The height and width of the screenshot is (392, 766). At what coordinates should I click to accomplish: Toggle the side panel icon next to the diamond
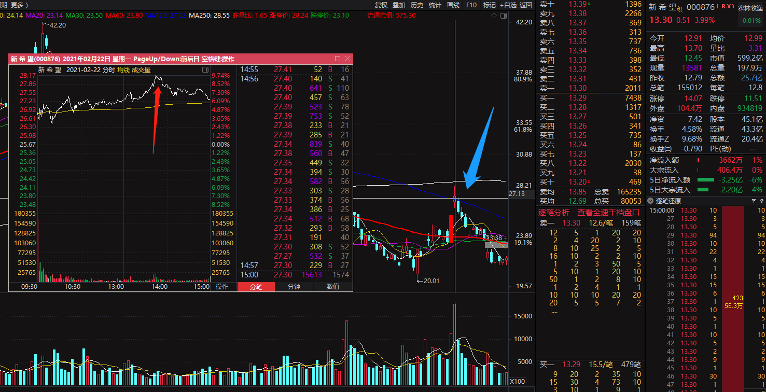pos(503,16)
